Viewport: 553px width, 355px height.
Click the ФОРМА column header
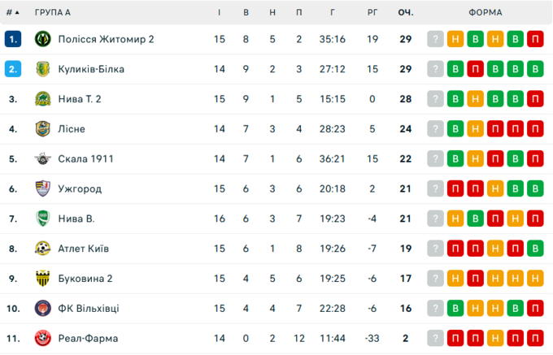(486, 12)
